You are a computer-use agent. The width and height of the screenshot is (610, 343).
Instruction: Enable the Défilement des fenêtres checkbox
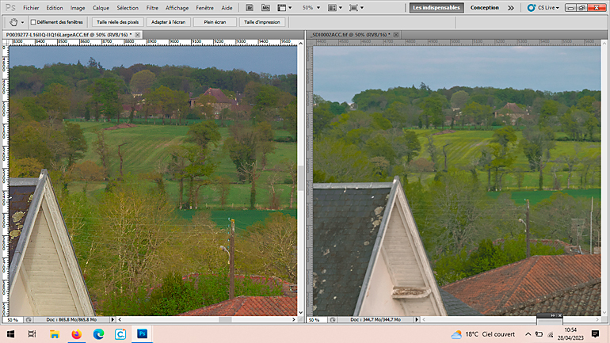coord(33,22)
